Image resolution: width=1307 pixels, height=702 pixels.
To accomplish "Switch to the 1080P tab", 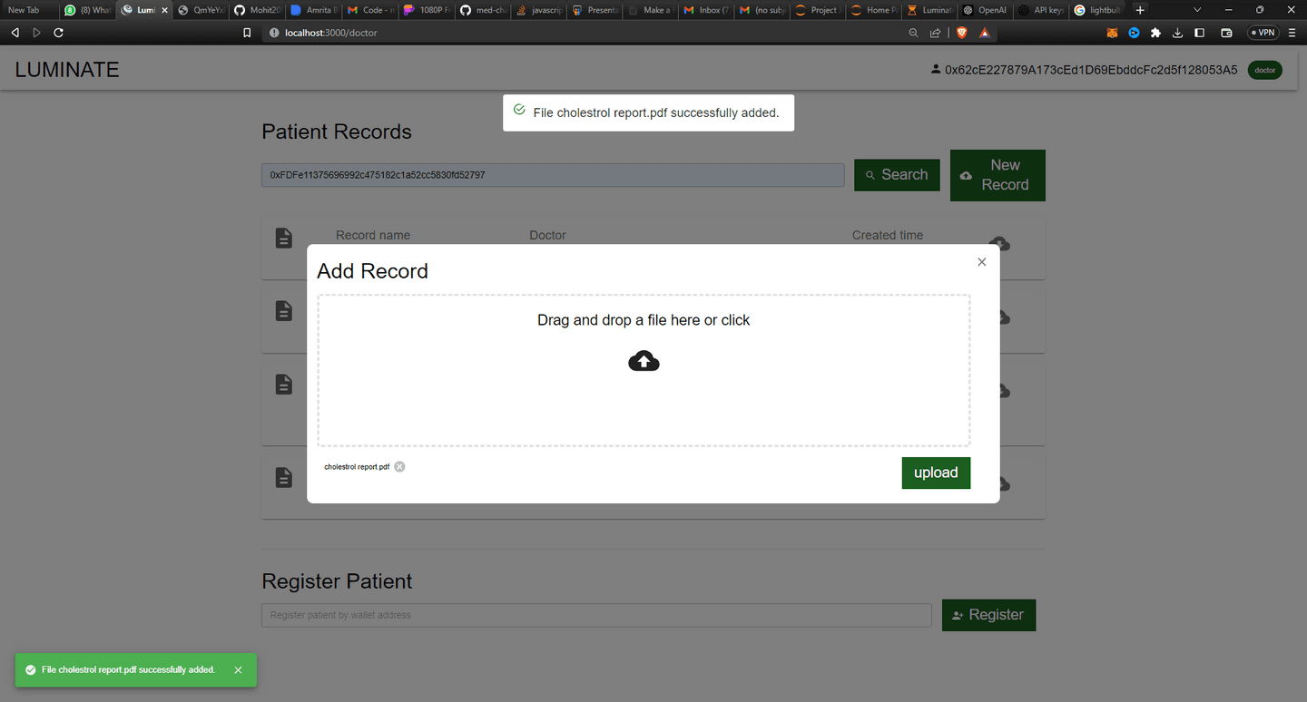I will (426, 10).
